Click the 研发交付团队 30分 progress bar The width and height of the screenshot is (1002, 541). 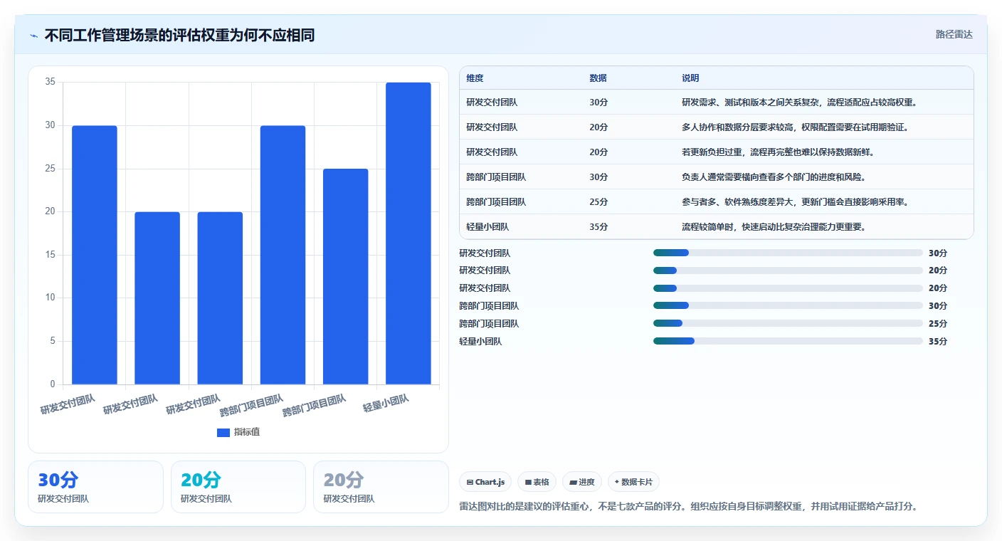[x=788, y=253]
